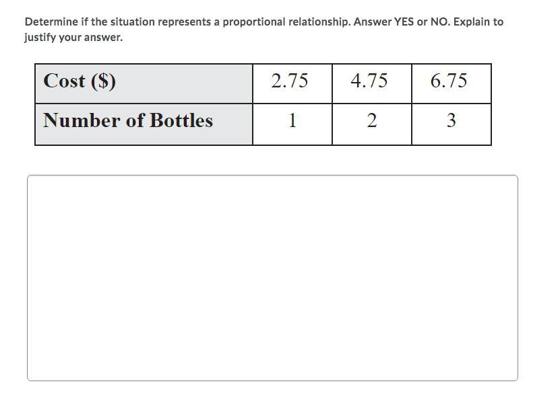This screenshot has height=398, width=560.
Task: Select the 4.75 cost cell
Action: coord(372,84)
